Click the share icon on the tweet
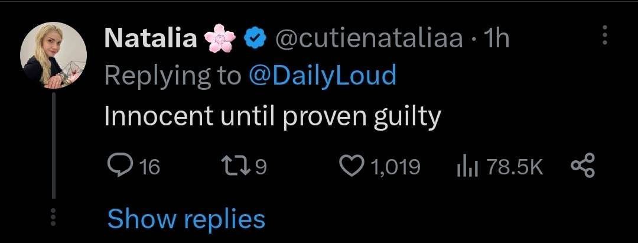The height and width of the screenshot is (243, 638). [582, 166]
